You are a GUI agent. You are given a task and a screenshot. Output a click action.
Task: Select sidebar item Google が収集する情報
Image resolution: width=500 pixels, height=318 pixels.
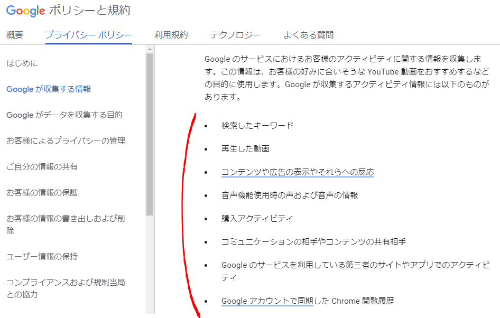(x=49, y=89)
